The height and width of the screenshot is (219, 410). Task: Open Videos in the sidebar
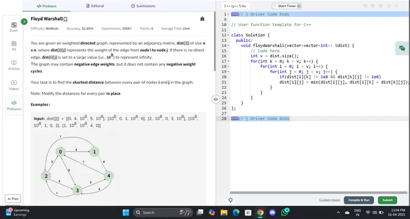[x=14, y=86]
